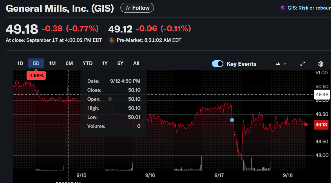Click the red current price dot

click(306, 125)
